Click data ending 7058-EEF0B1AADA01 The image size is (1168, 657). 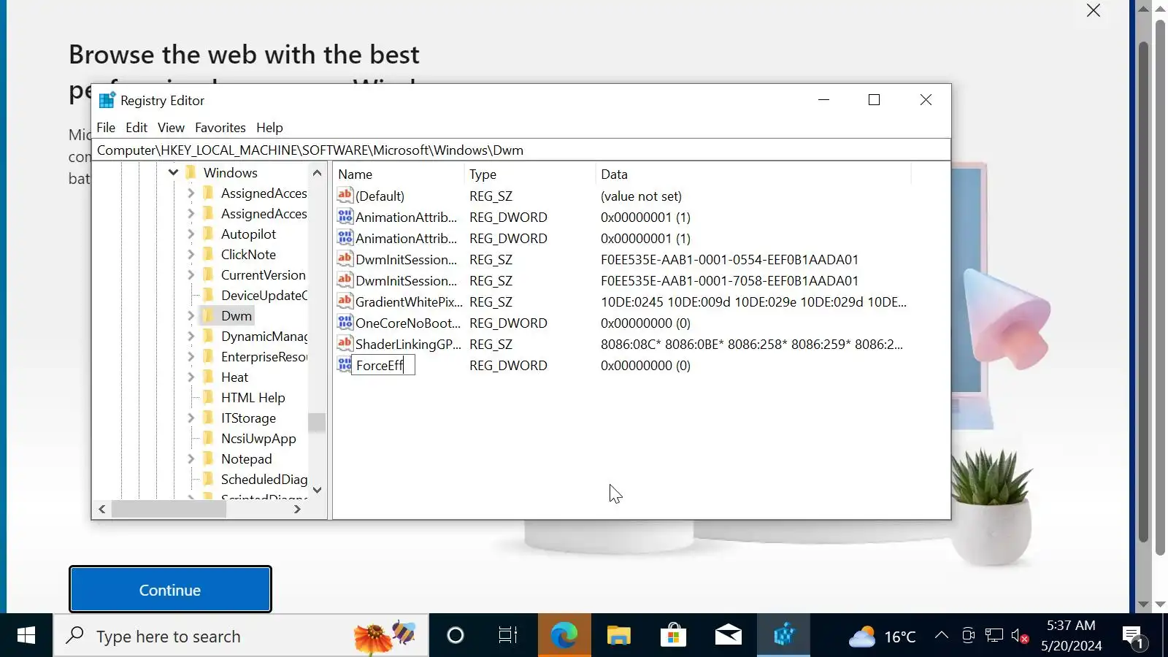tap(729, 280)
